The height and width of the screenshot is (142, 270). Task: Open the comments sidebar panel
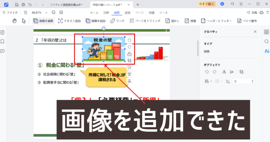coord(3,51)
